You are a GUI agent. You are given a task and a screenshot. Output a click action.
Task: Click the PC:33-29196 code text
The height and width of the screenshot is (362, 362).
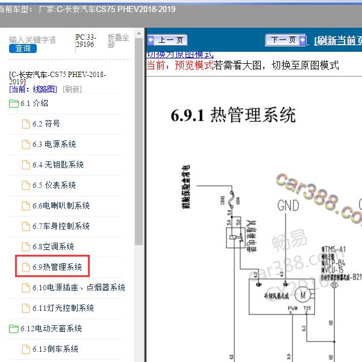coord(86,40)
